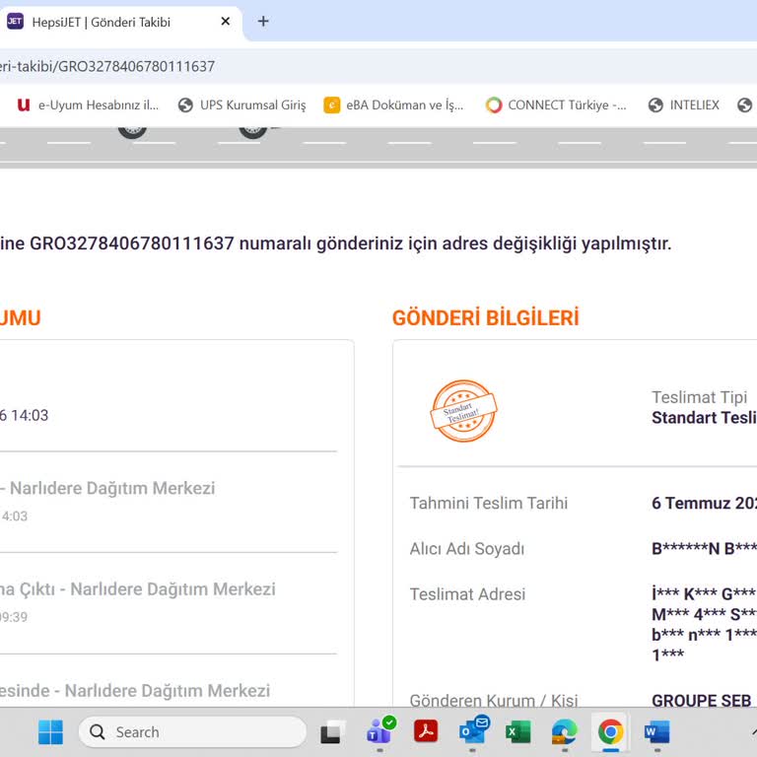Image resolution: width=757 pixels, height=757 pixels.
Task: Open a new browser tab
Action: point(263,22)
